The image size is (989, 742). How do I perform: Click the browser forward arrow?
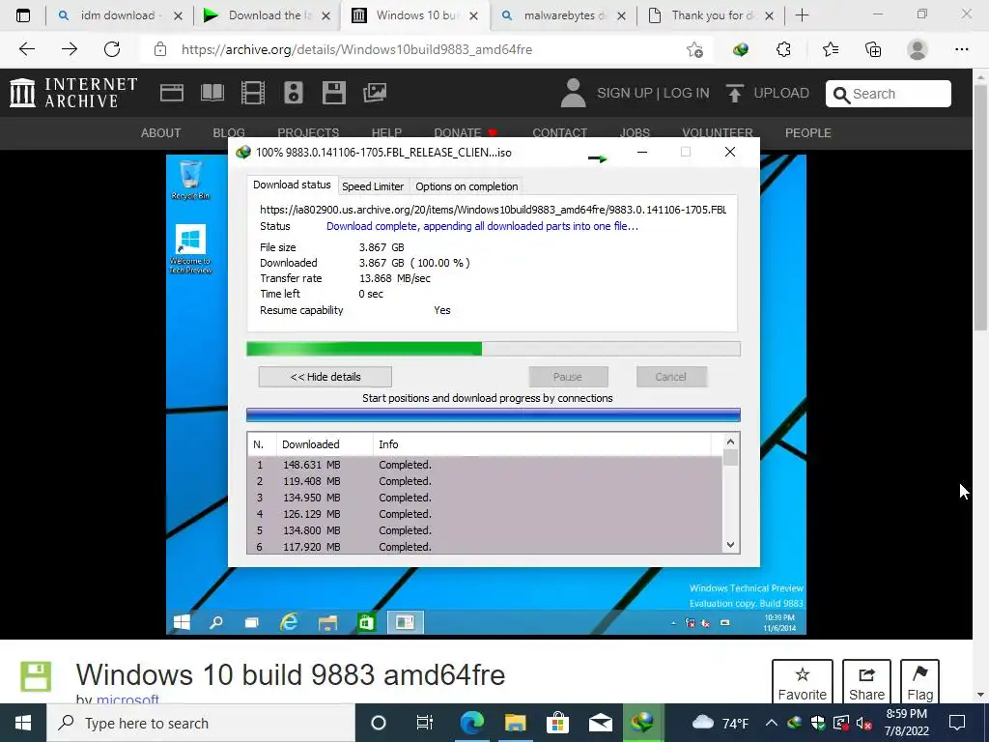70,49
